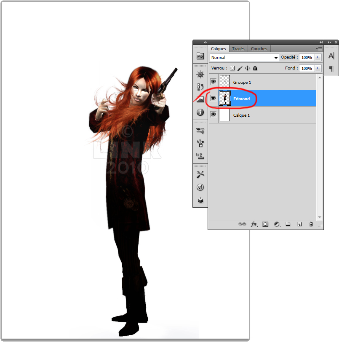This screenshot has width=339, height=342.
Task: Open the Opacité slider arrow
Action: point(318,57)
